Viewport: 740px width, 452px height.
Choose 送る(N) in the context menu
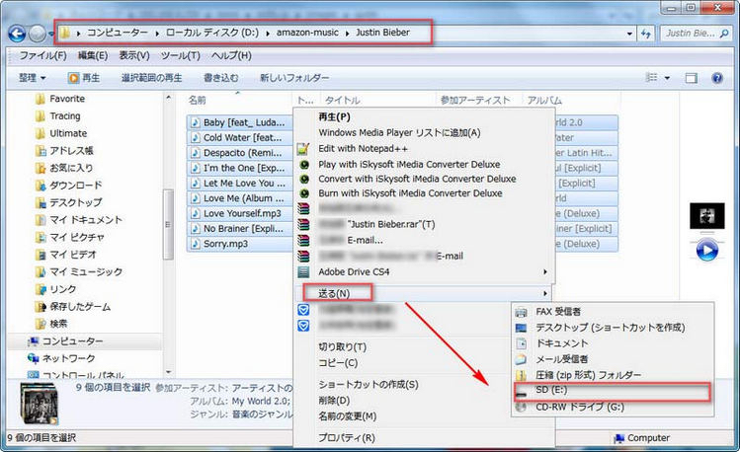423,294
